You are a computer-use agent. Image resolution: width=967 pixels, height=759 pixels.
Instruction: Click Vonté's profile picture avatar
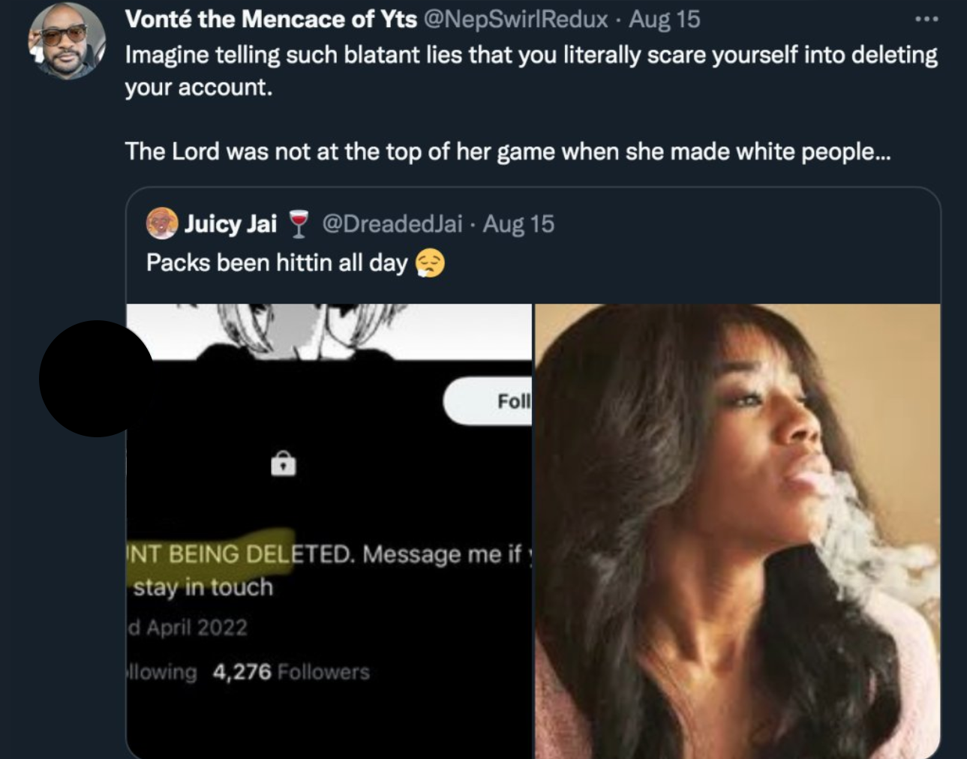66,41
